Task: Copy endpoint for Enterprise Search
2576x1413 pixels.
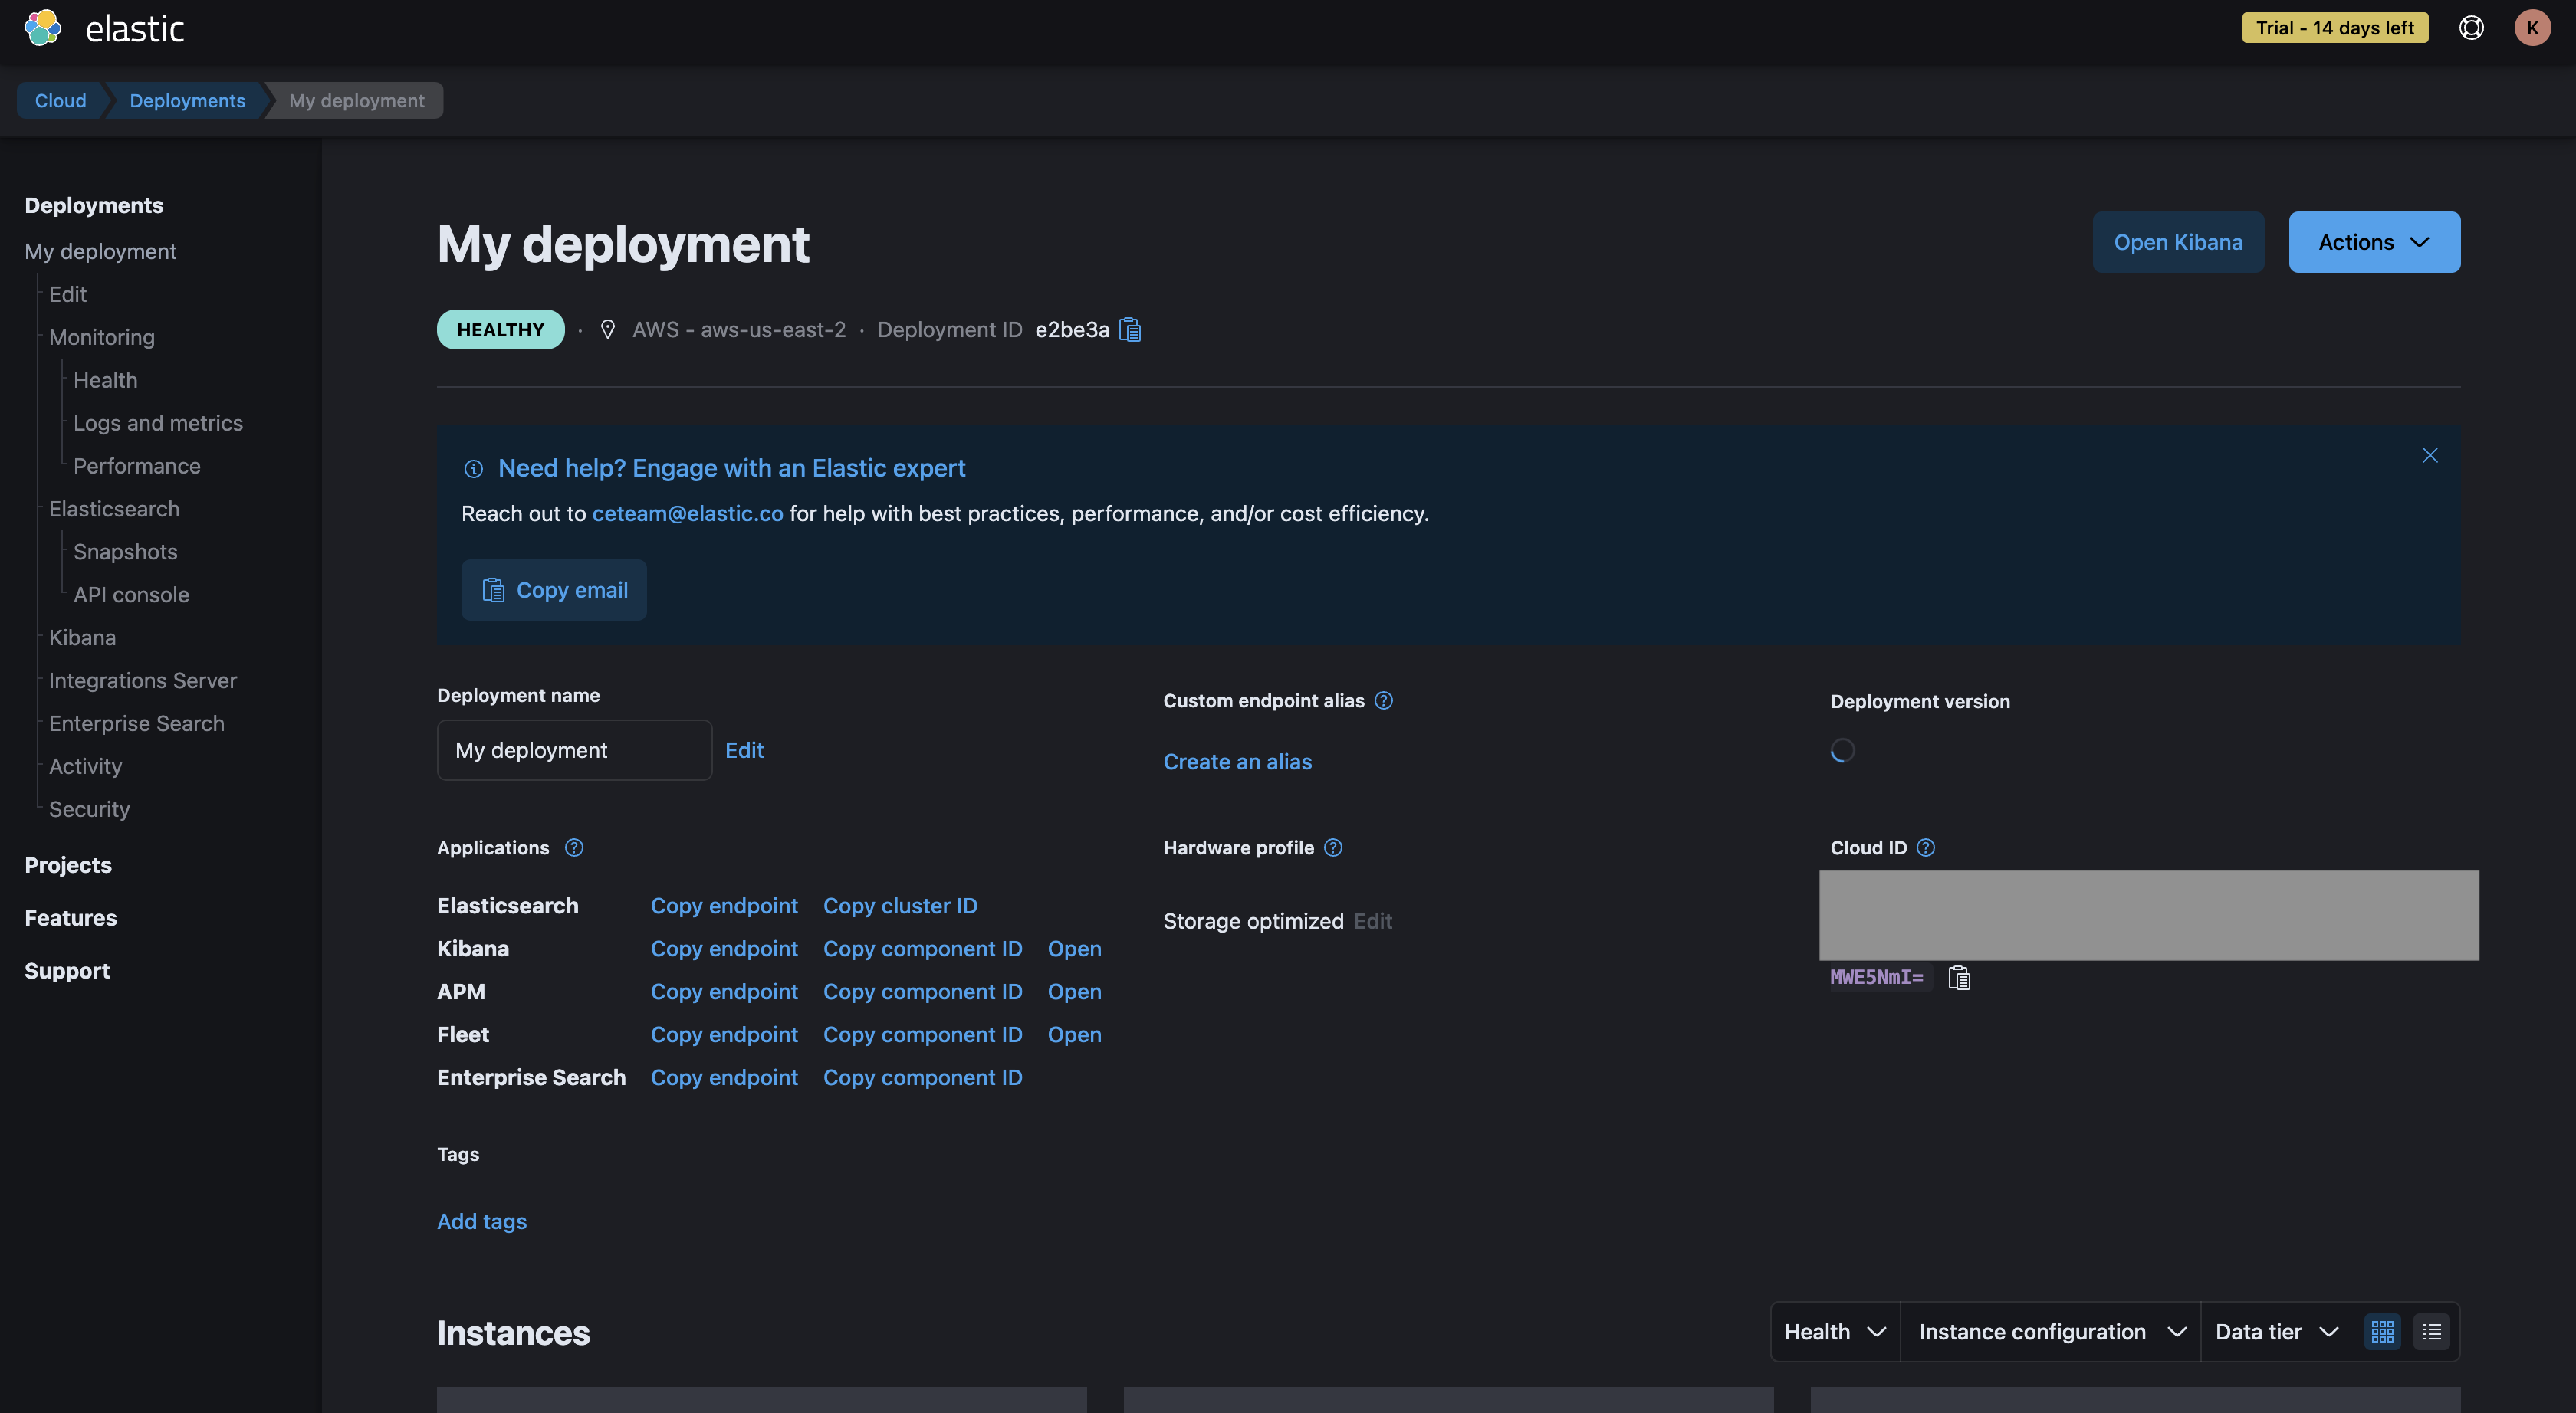Action: pos(724,1078)
